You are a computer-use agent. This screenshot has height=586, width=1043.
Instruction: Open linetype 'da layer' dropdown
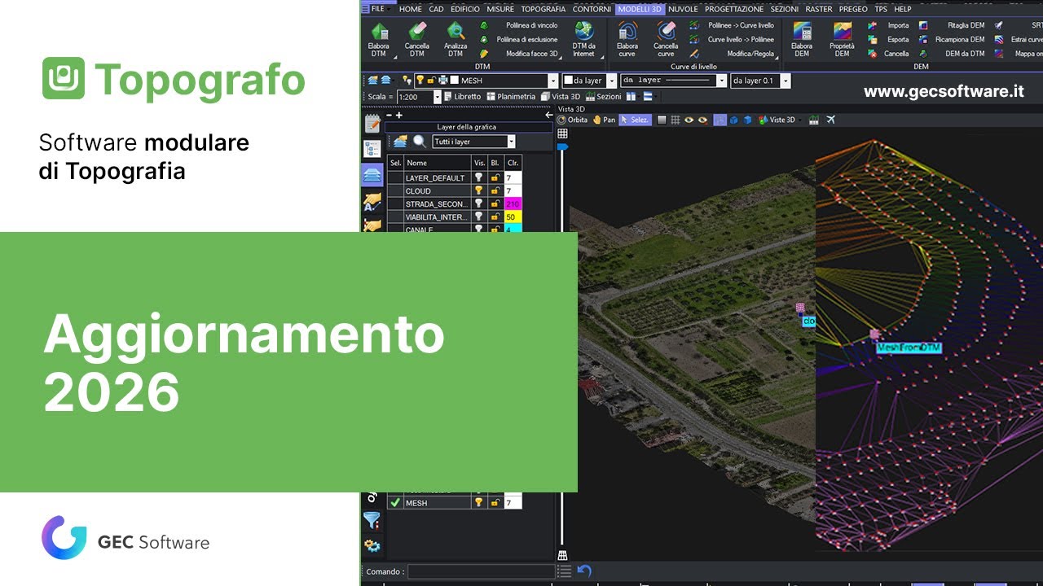point(721,81)
